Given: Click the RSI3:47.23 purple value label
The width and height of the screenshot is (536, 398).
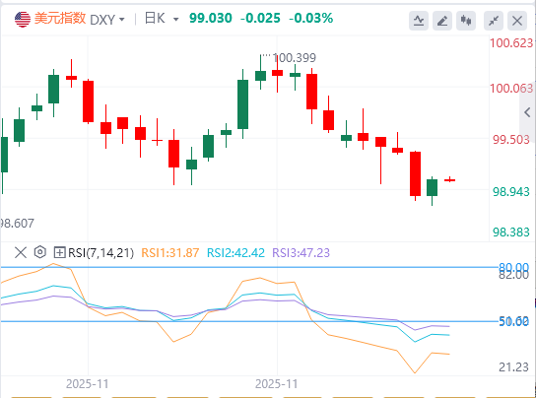Looking at the screenshot, I should point(301,253).
